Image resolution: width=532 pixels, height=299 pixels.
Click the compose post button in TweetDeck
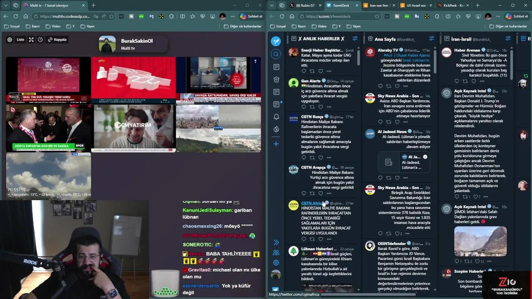point(276,41)
